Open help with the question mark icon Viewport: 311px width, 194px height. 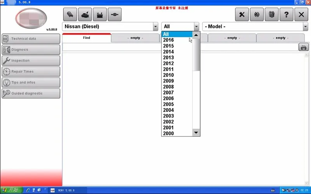(287, 14)
